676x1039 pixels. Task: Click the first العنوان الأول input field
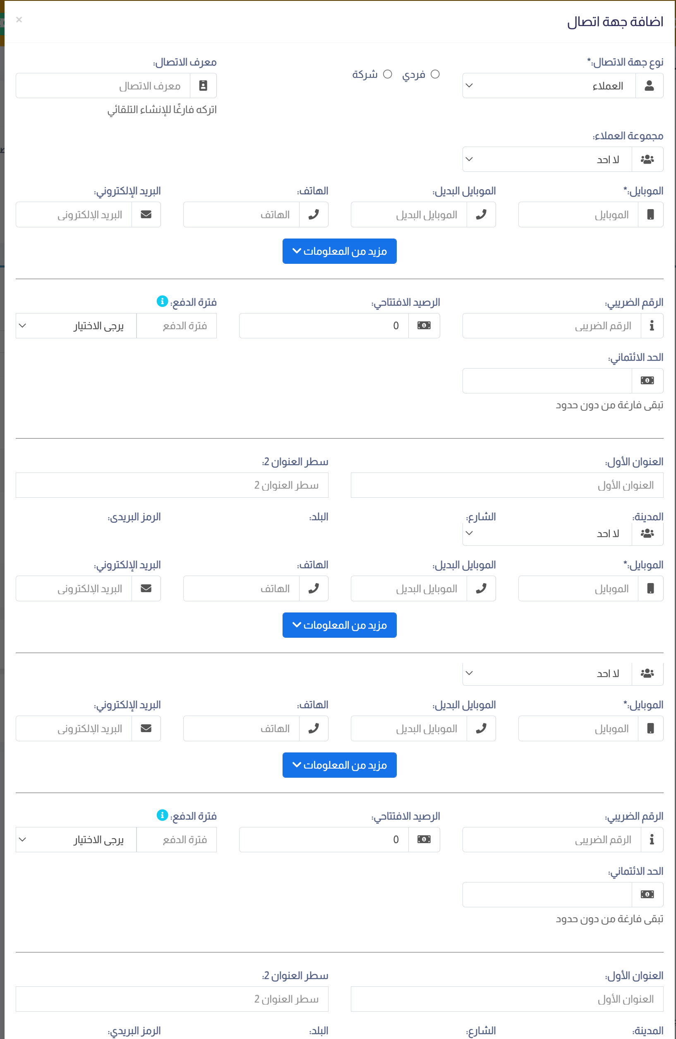pyautogui.click(x=507, y=485)
